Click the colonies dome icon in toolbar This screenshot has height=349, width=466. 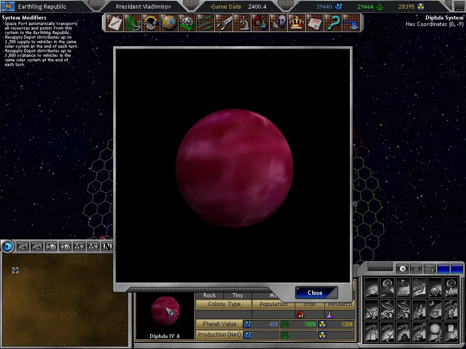(188, 22)
